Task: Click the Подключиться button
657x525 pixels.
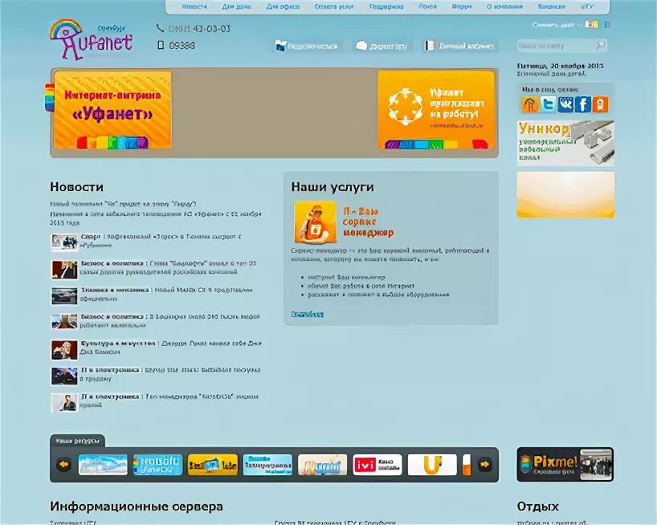Action: point(307,46)
